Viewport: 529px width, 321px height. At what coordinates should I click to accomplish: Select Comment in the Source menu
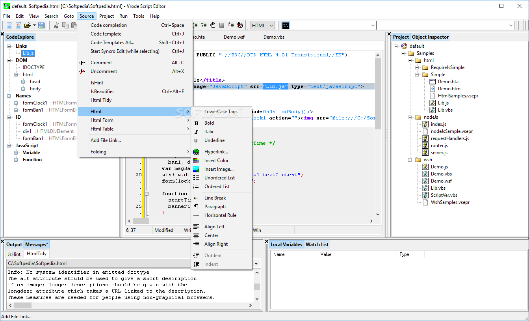tap(135, 63)
